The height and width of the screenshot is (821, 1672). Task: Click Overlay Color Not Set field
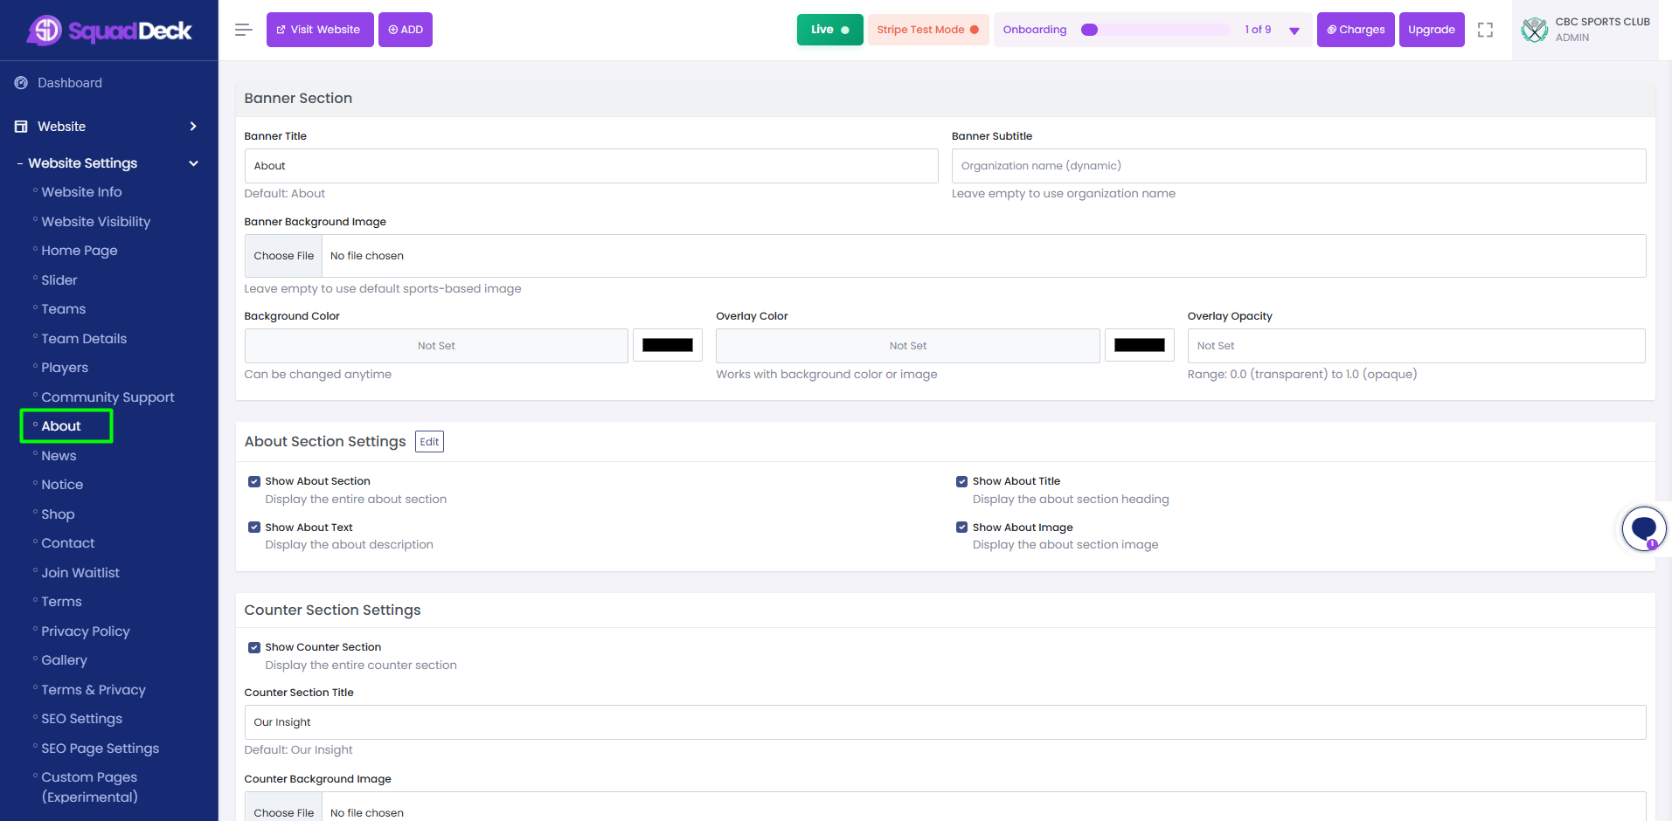click(908, 346)
